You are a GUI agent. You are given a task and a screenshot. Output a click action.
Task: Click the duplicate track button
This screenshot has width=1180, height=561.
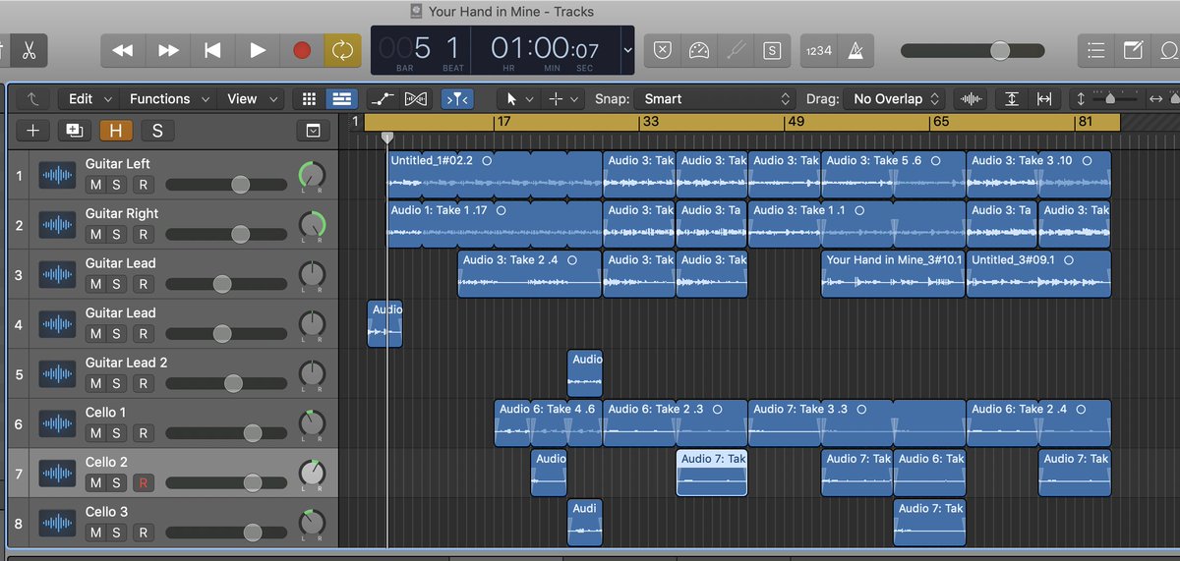[x=74, y=131]
